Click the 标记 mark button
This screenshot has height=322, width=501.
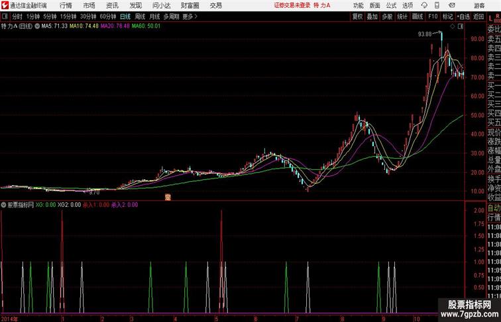[447, 17]
